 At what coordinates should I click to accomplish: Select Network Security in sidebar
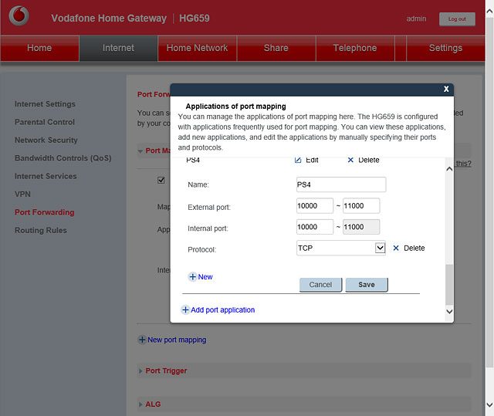pos(46,140)
